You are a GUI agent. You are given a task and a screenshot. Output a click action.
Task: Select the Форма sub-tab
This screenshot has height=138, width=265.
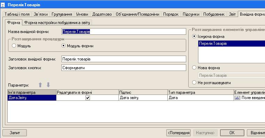click(14, 23)
